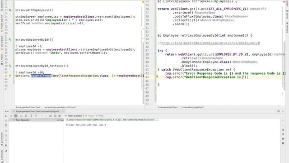289x163 pixels.
Task: Toggle sort tests by duration
Action: [x=26, y=116]
